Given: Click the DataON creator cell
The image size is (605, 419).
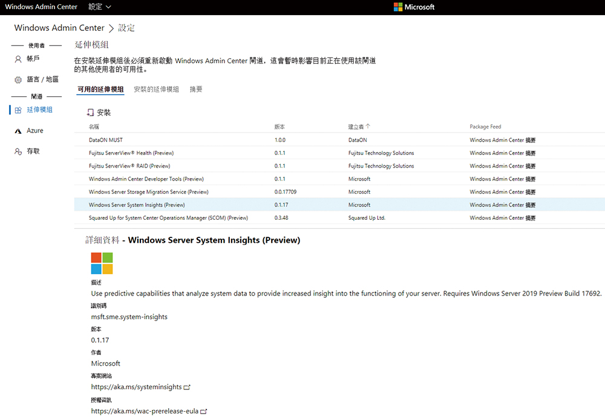Looking at the screenshot, I should coord(358,140).
